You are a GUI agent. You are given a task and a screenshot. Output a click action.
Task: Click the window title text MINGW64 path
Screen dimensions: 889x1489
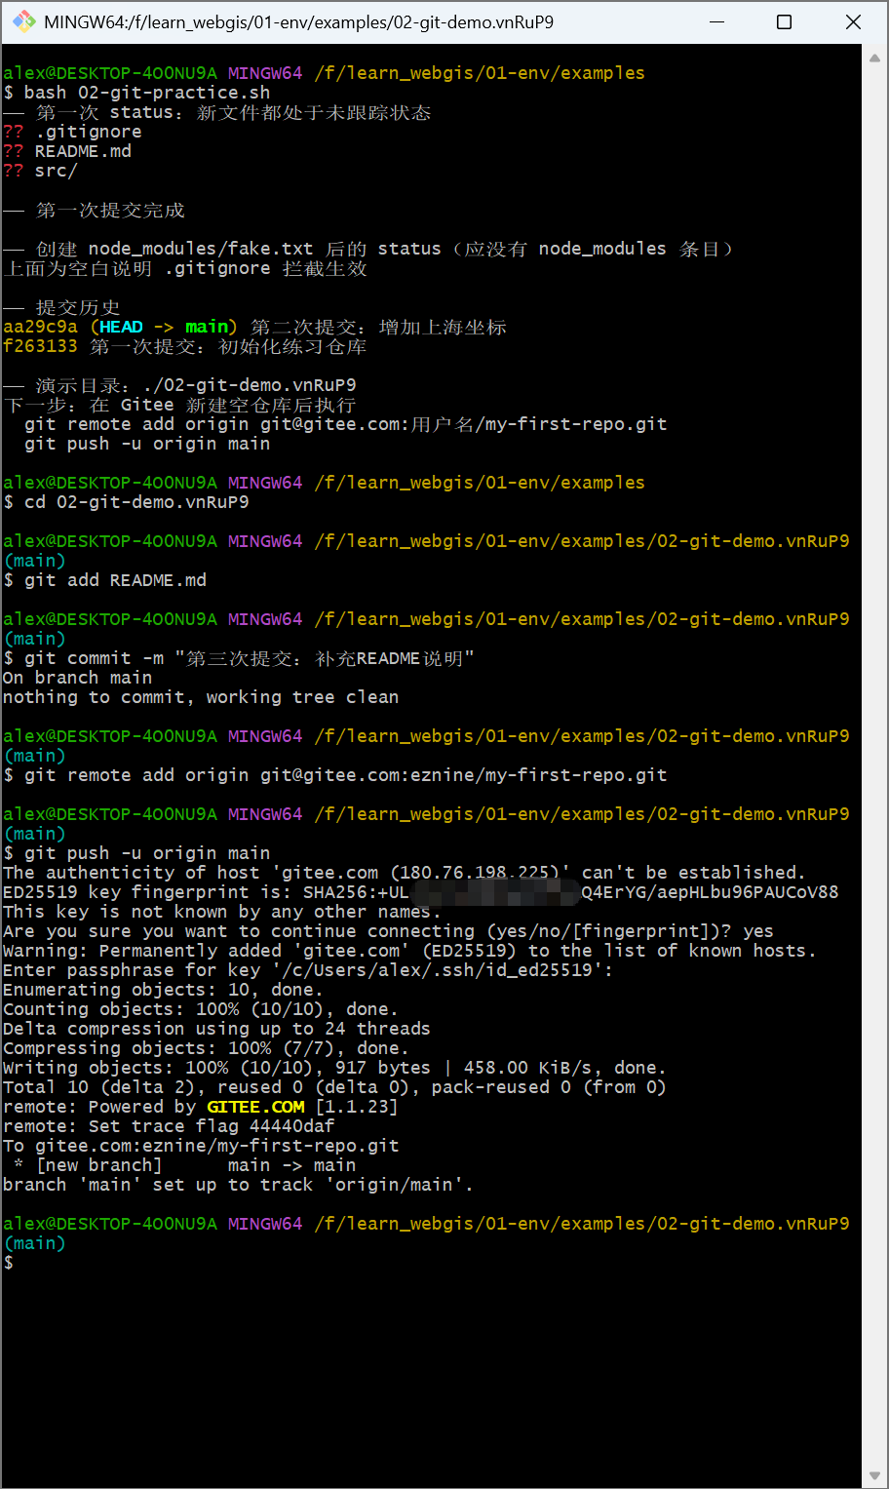pos(299,21)
